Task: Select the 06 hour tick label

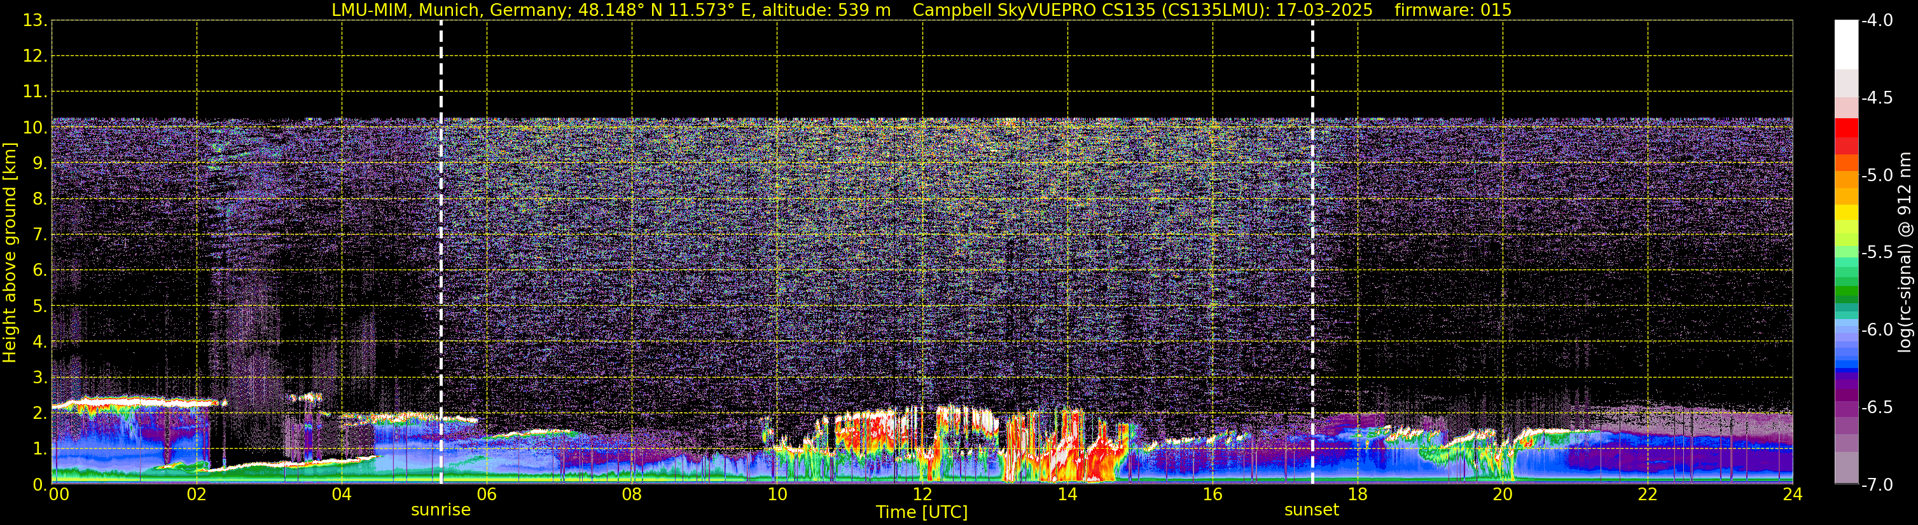Action: tap(487, 494)
